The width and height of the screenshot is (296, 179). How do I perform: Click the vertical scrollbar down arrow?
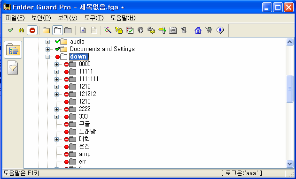pyautogui.click(x=289, y=164)
